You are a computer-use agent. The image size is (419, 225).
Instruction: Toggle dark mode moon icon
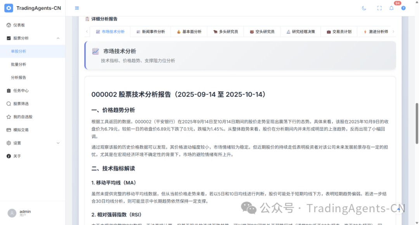[x=364, y=8]
